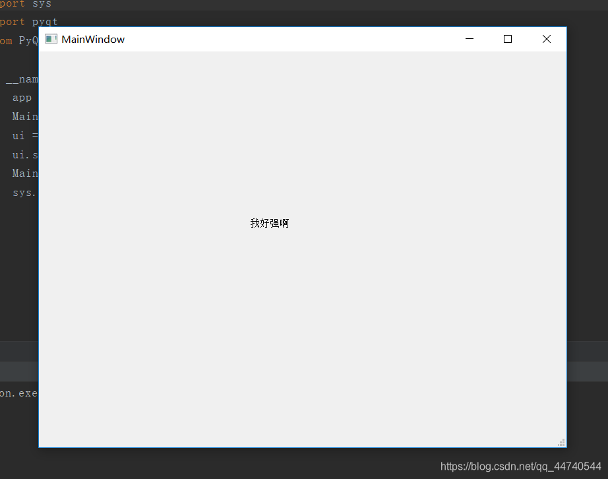Click the MainWindow title text
The width and height of the screenshot is (608, 479).
92,39
